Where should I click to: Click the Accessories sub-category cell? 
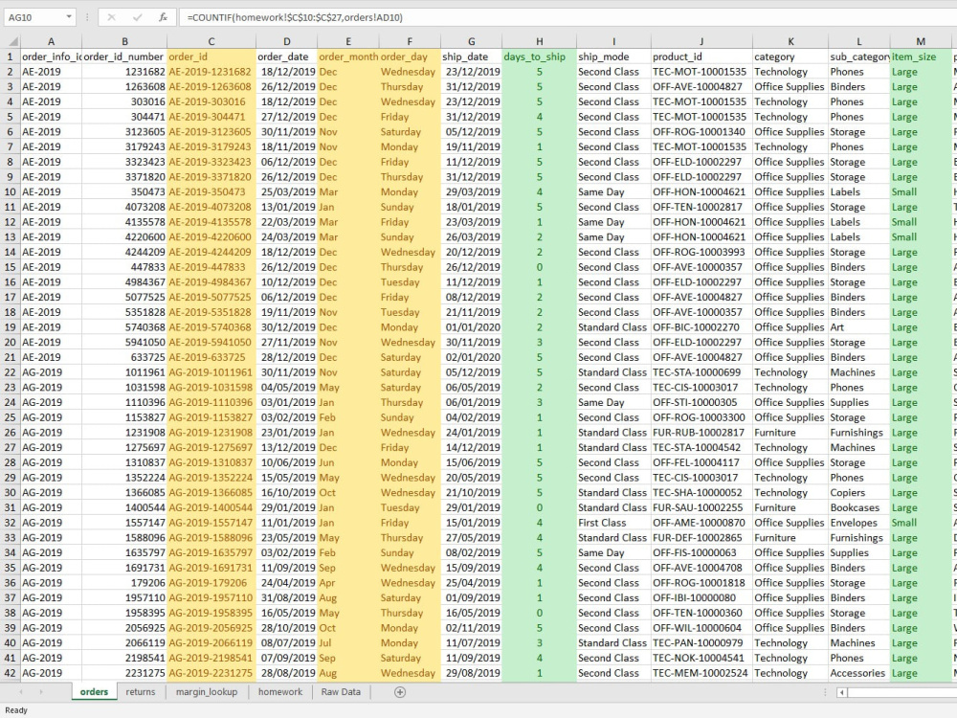coord(858,673)
